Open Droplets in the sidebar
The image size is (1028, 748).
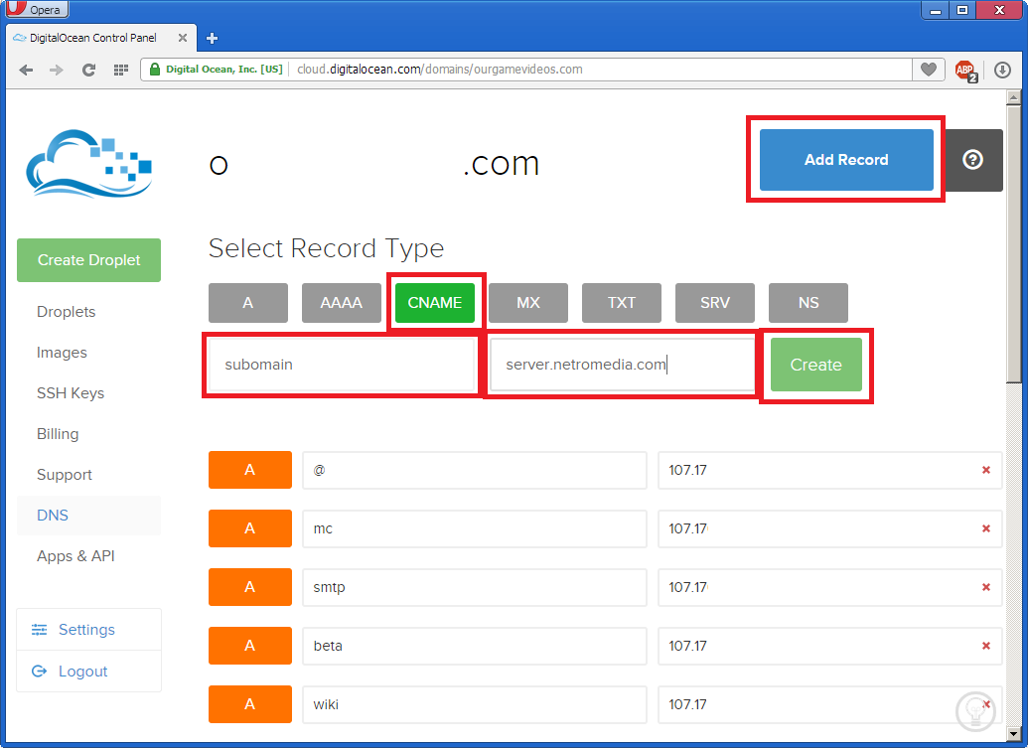[67, 312]
